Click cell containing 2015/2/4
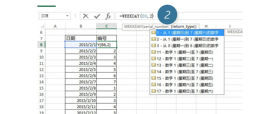Viewport: 280px width, 114px height. pos(81,63)
